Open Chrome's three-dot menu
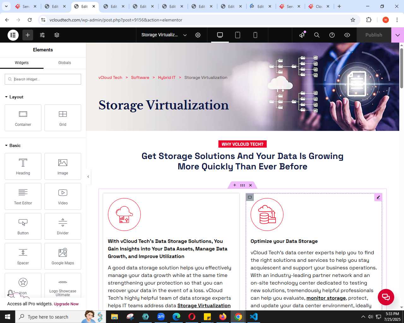Image resolution: width=404 pixels, height=323 pixels. 397,20
